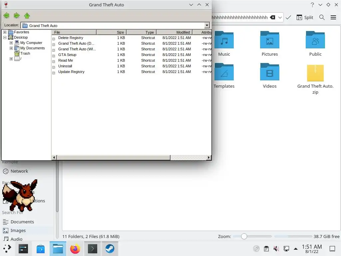Expand the My Documents tree node
Image resolution: width=341 pixels, height=256 pixels.
(11, 48)
